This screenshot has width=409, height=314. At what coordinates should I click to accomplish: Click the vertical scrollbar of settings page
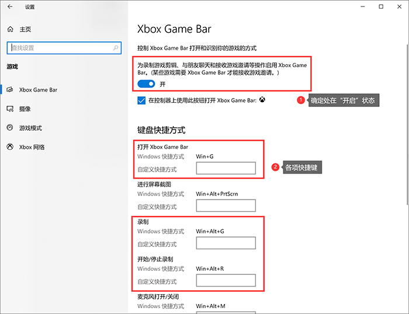tap(407, 124)
